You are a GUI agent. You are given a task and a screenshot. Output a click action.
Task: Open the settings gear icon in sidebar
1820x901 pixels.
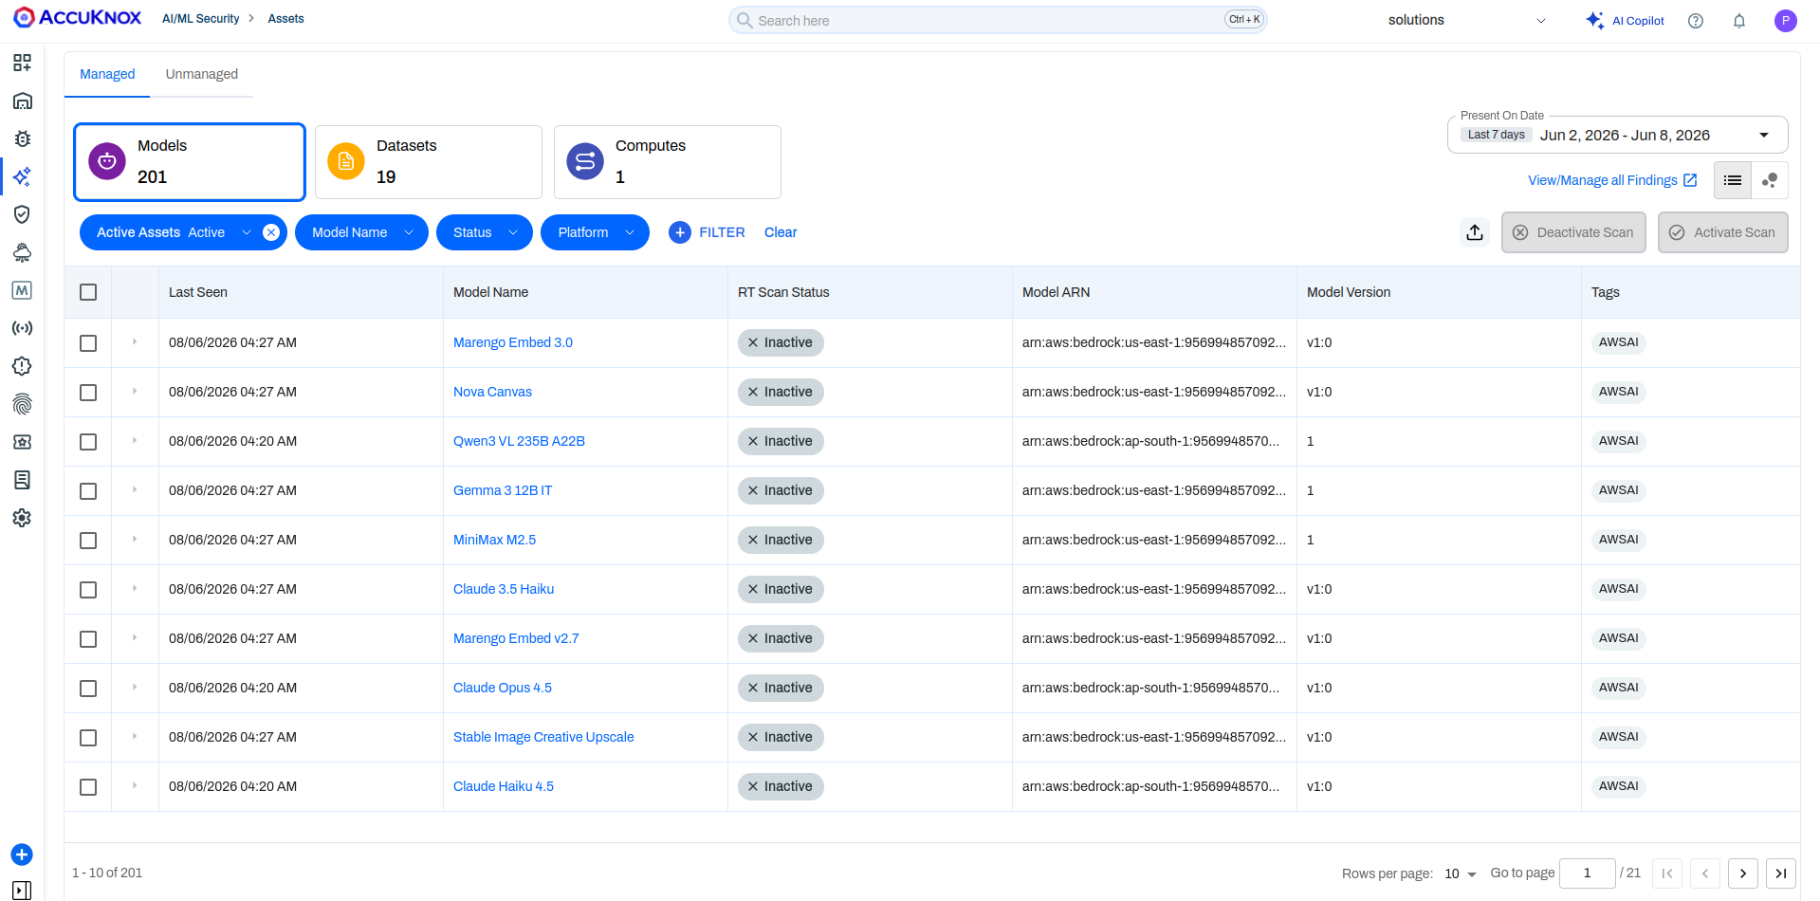pos(22,518)
